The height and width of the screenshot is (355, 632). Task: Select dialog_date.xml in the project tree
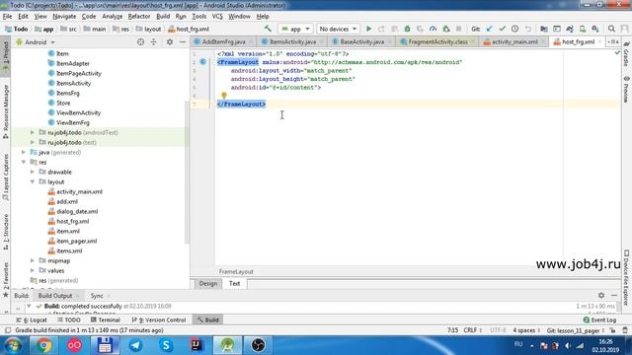pos(77,211)
